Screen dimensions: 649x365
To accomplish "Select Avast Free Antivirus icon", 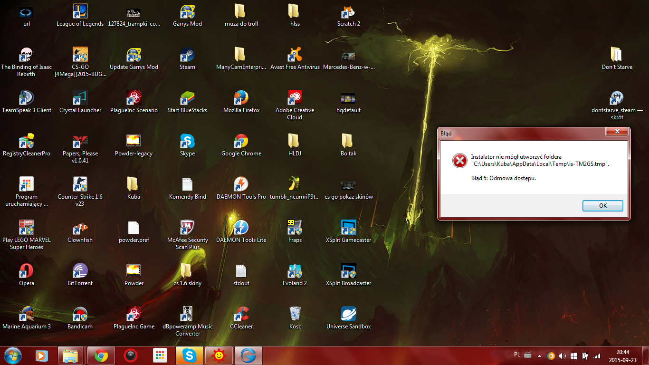I will tap(295, 58).
